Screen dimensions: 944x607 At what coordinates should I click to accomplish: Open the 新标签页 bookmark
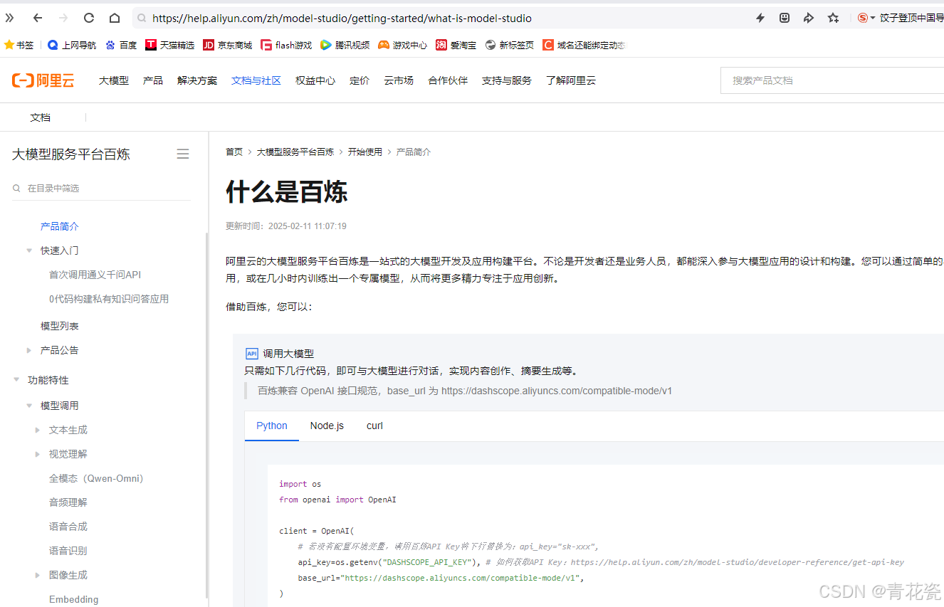point(510,45)
